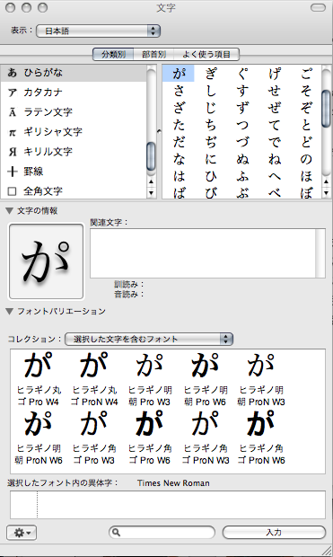Select character に in the grid
The width and height of the screenshot is (333, 557).
pos(211,159)
